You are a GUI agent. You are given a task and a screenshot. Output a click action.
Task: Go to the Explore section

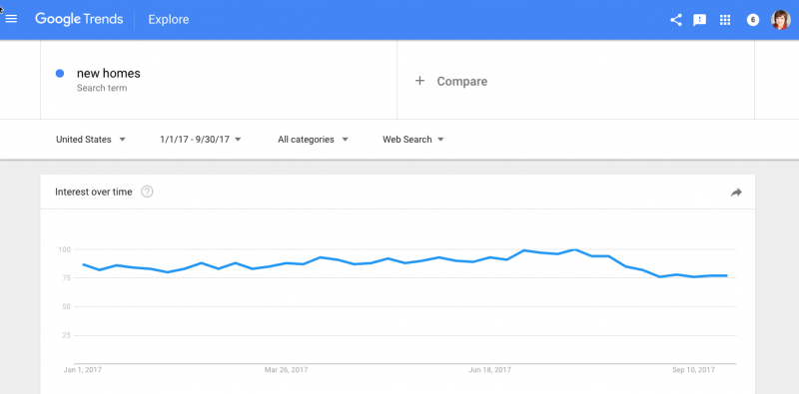tap(169, 19)
